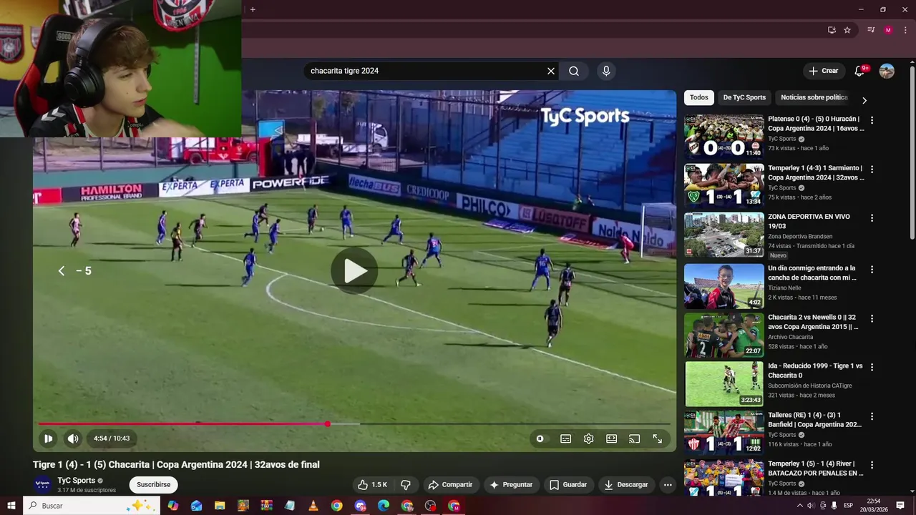Viewport: 916px width, 515px height.
Task: Toggle subtitles with the captions icon
Action: pos(565,438)
